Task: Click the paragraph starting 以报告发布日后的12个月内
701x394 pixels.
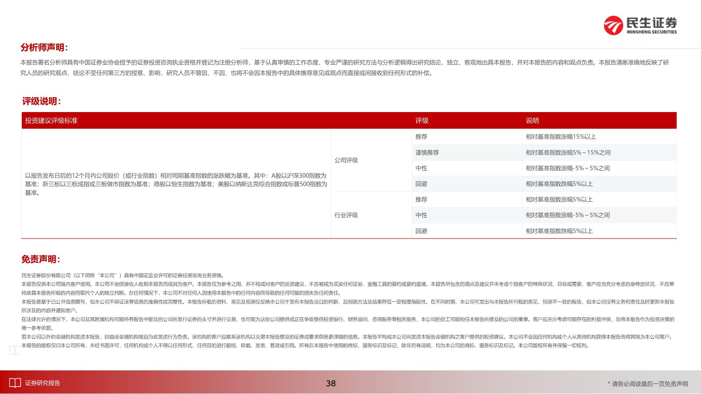Action: (x=176, y=184)
